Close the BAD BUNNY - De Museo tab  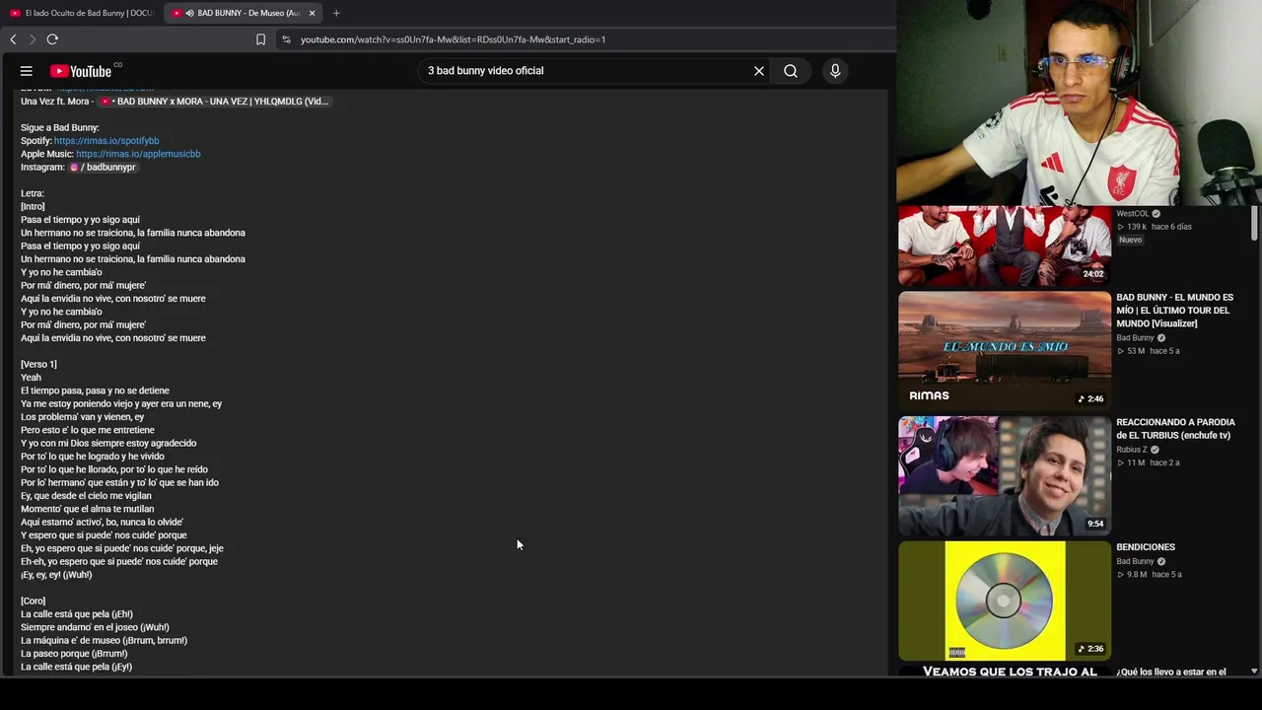tap(312, 13)
